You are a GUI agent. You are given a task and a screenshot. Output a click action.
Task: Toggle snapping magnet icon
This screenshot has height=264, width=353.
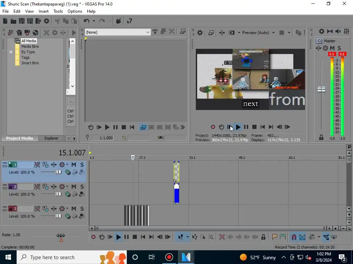[294, 237]
